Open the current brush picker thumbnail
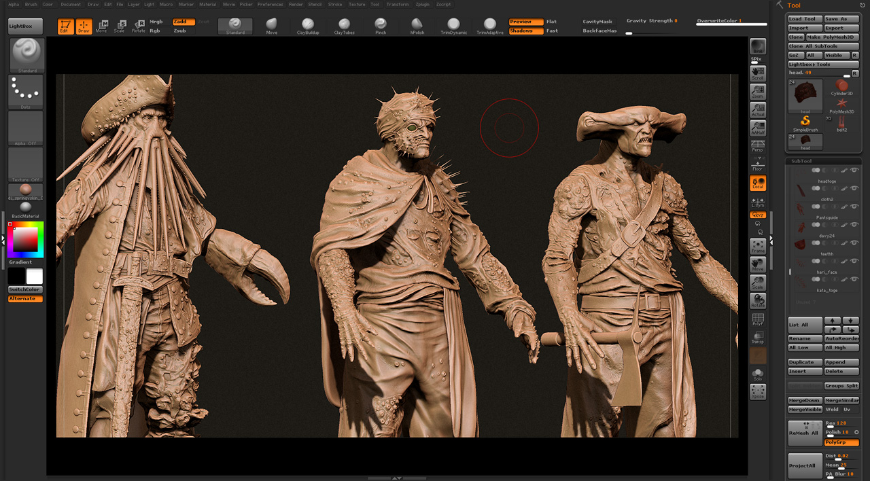The image size is (870, 481). (28, 55)
